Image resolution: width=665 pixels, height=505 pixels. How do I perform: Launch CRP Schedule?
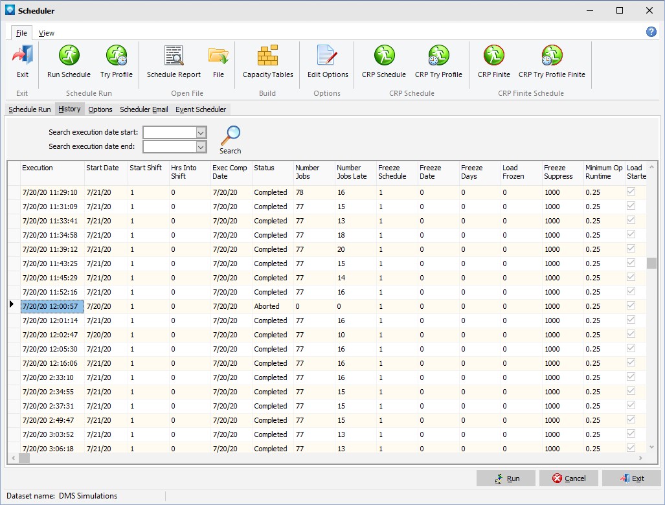coord(384,56)
